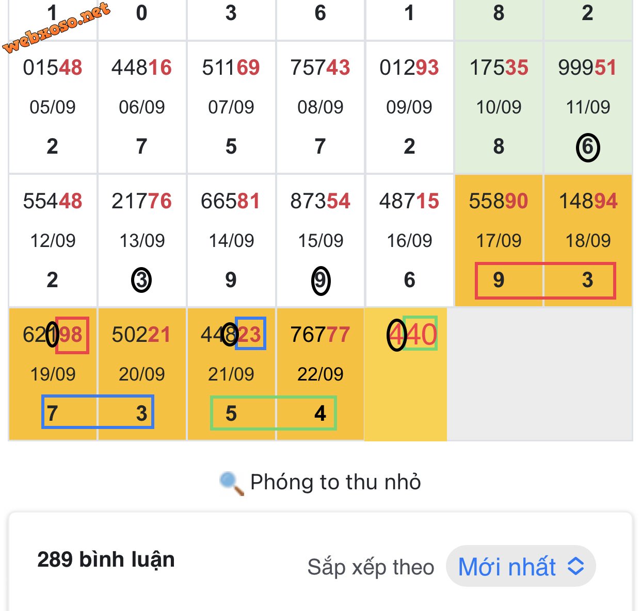Image resolution: width=641 pixels, height=611 pixels.
Task: Click the circled 6 under 11/09
Action: [588, 147]
